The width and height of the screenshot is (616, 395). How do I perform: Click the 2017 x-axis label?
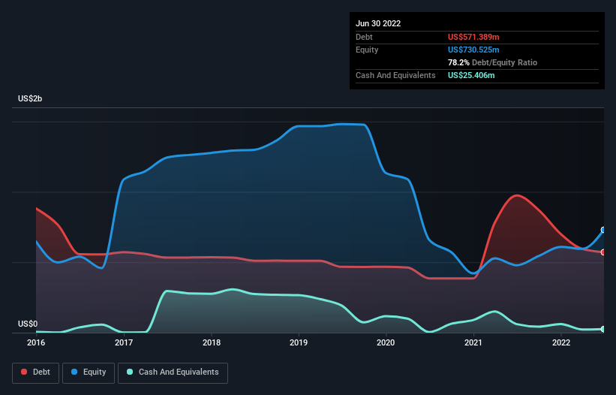pyautogui.click(x=124, y=342)
